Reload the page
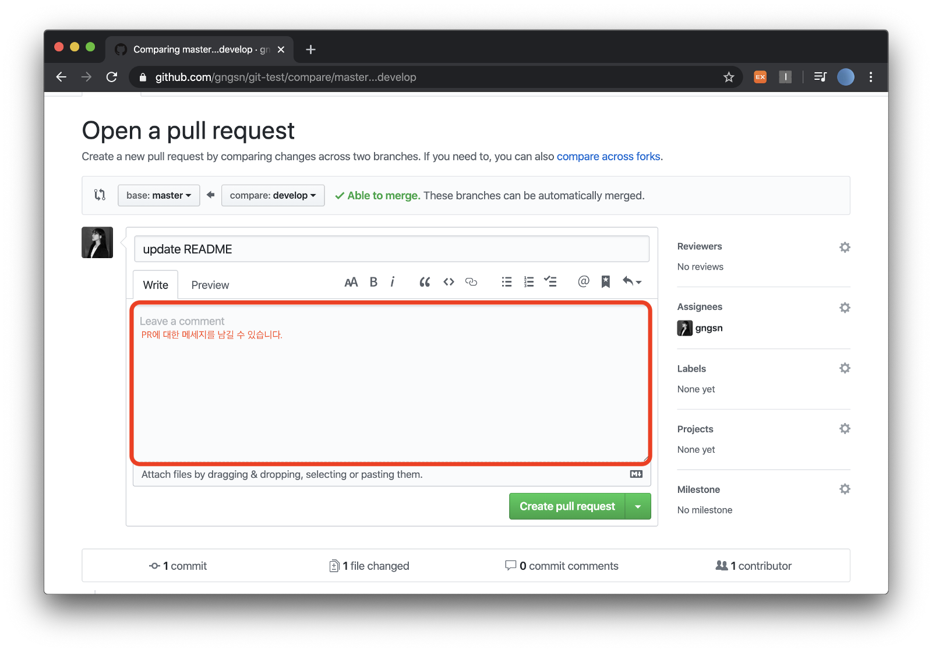 coord(112,77)
